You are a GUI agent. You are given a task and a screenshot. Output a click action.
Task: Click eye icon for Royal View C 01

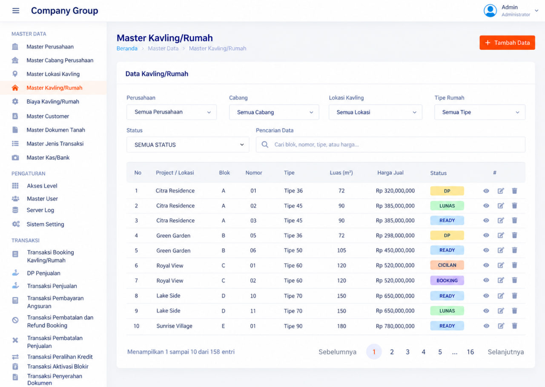click(486, 265)
